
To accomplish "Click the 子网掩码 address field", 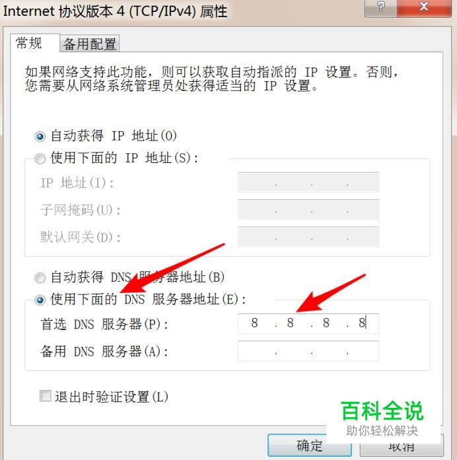I will click(x=308, y=209).
